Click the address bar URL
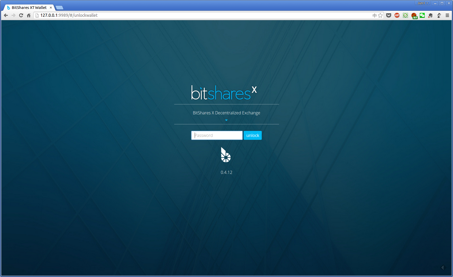453x277 pixels. (x=69, y=15)
